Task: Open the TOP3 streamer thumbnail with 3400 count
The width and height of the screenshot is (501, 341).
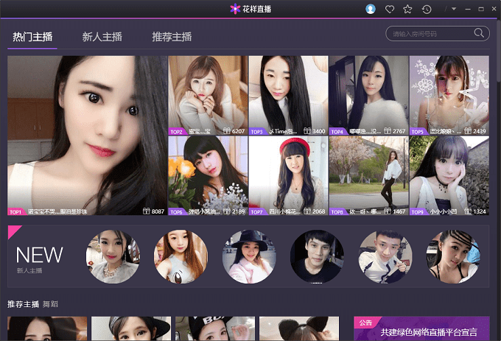Action: (288, 92)
